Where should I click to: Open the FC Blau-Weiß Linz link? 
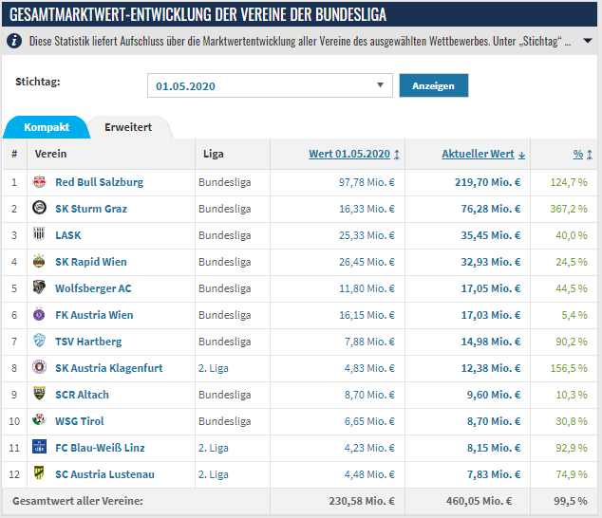pyautogui.click(x=100, y=448)
